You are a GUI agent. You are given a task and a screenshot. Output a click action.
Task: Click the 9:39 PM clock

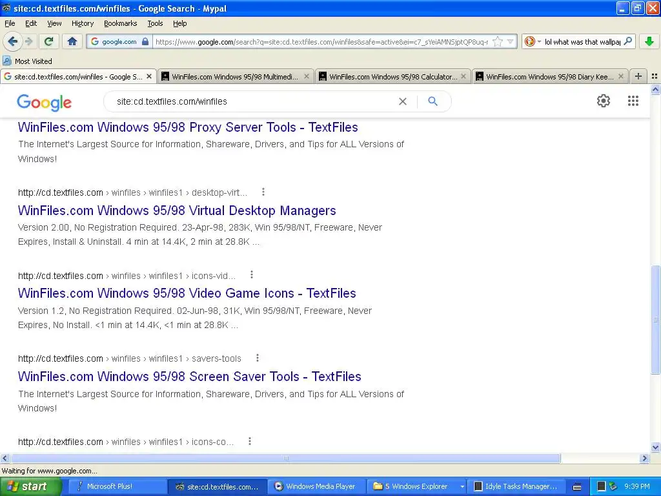click(x=637, y=486)
